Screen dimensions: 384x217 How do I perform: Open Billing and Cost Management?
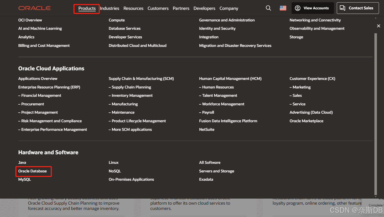tap(44, 46)
